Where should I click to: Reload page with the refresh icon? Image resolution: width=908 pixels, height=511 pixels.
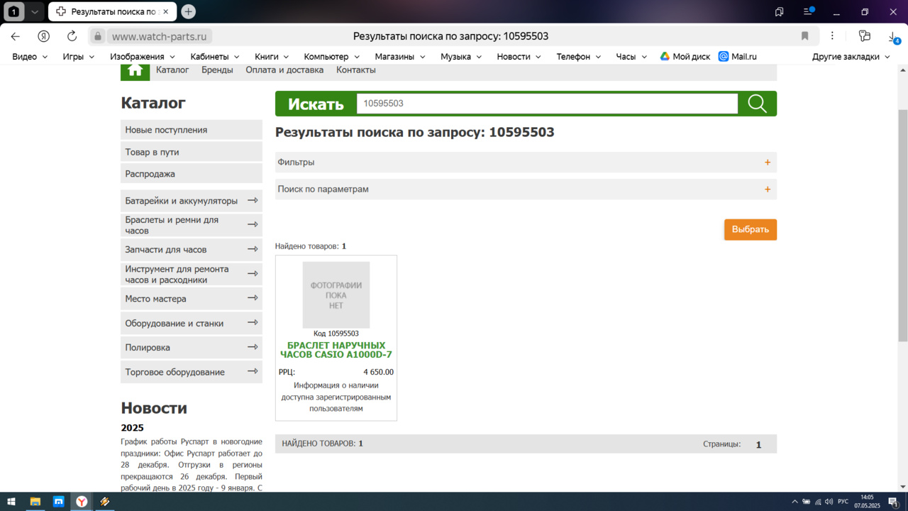[72, 36]
